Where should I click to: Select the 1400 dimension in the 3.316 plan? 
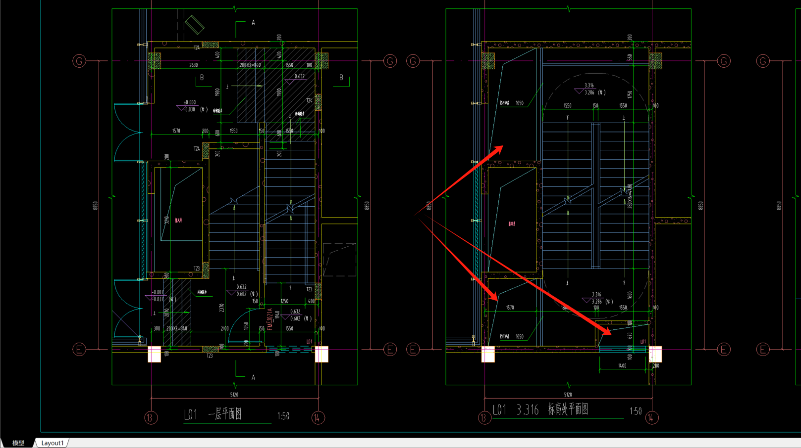pos(622,366)
